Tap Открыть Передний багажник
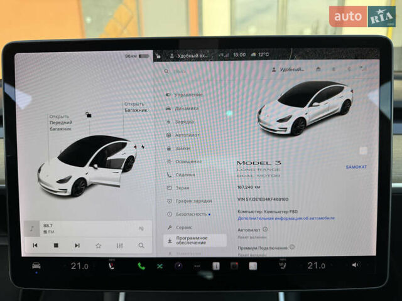402x301 pixels. tap(61, 123)
